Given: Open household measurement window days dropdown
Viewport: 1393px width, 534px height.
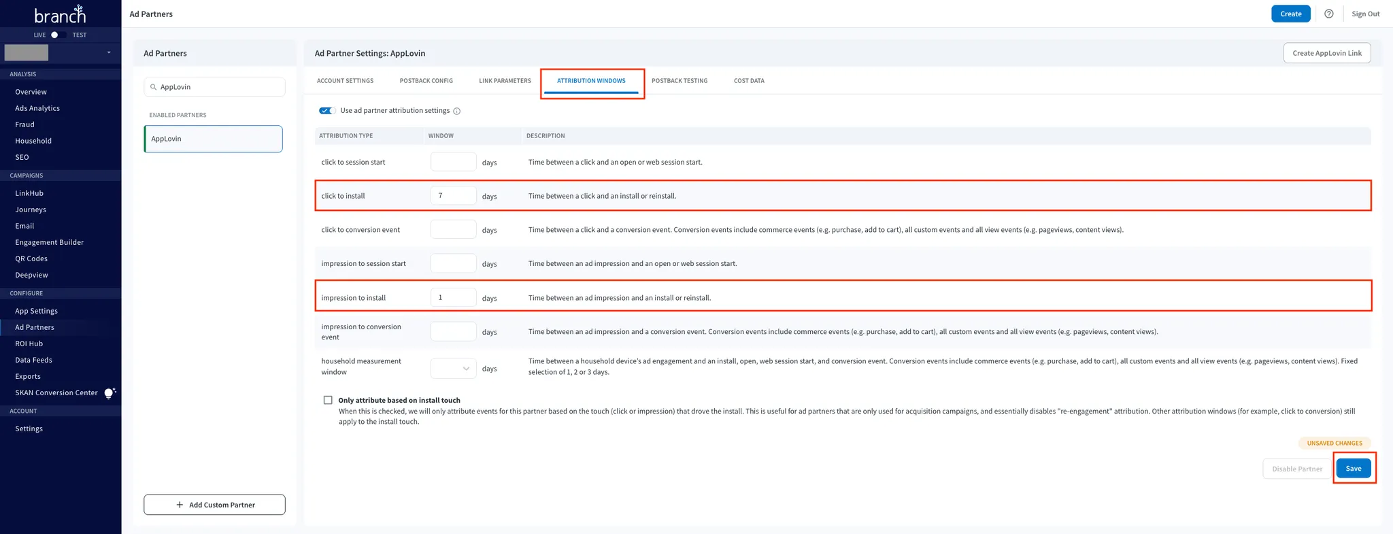Looking at the screenshot, I should (x=453, y=368).
